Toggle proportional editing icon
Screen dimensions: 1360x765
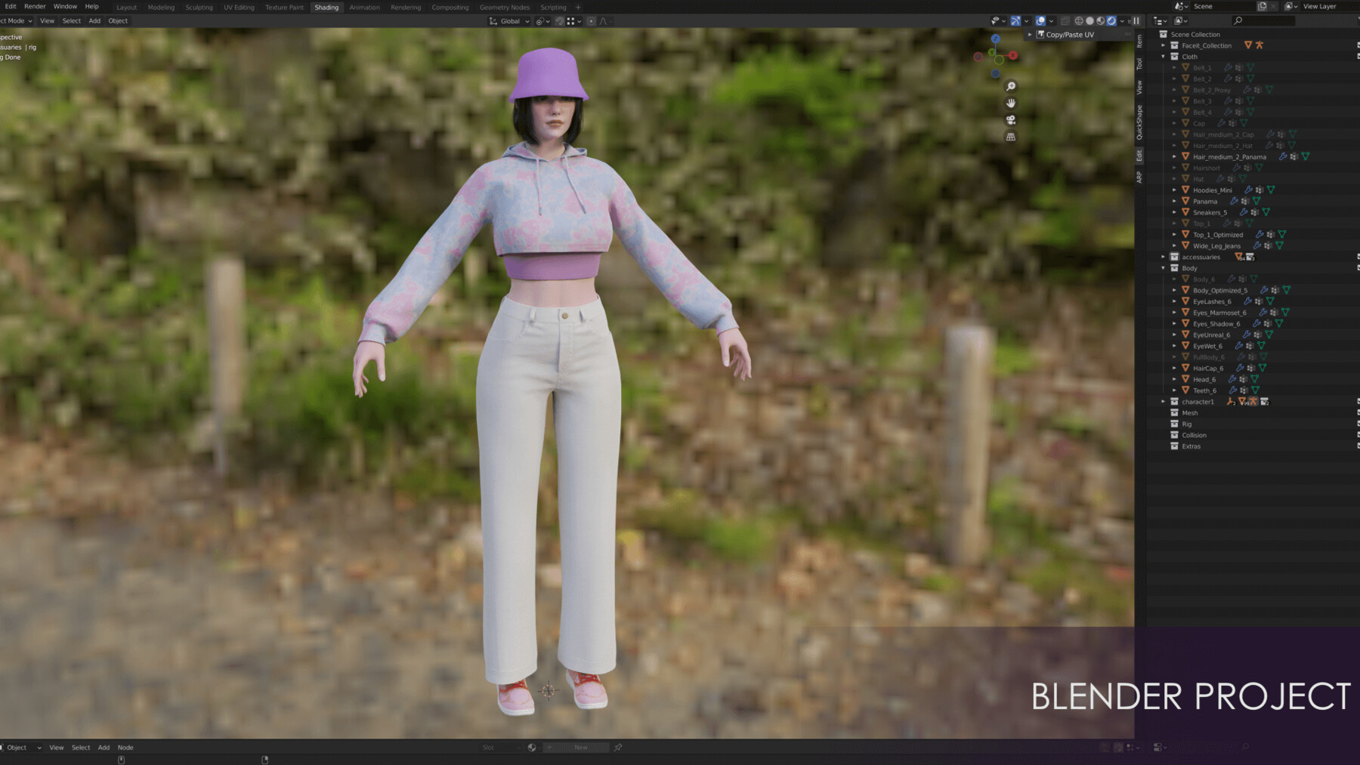[x=592, y=21]
